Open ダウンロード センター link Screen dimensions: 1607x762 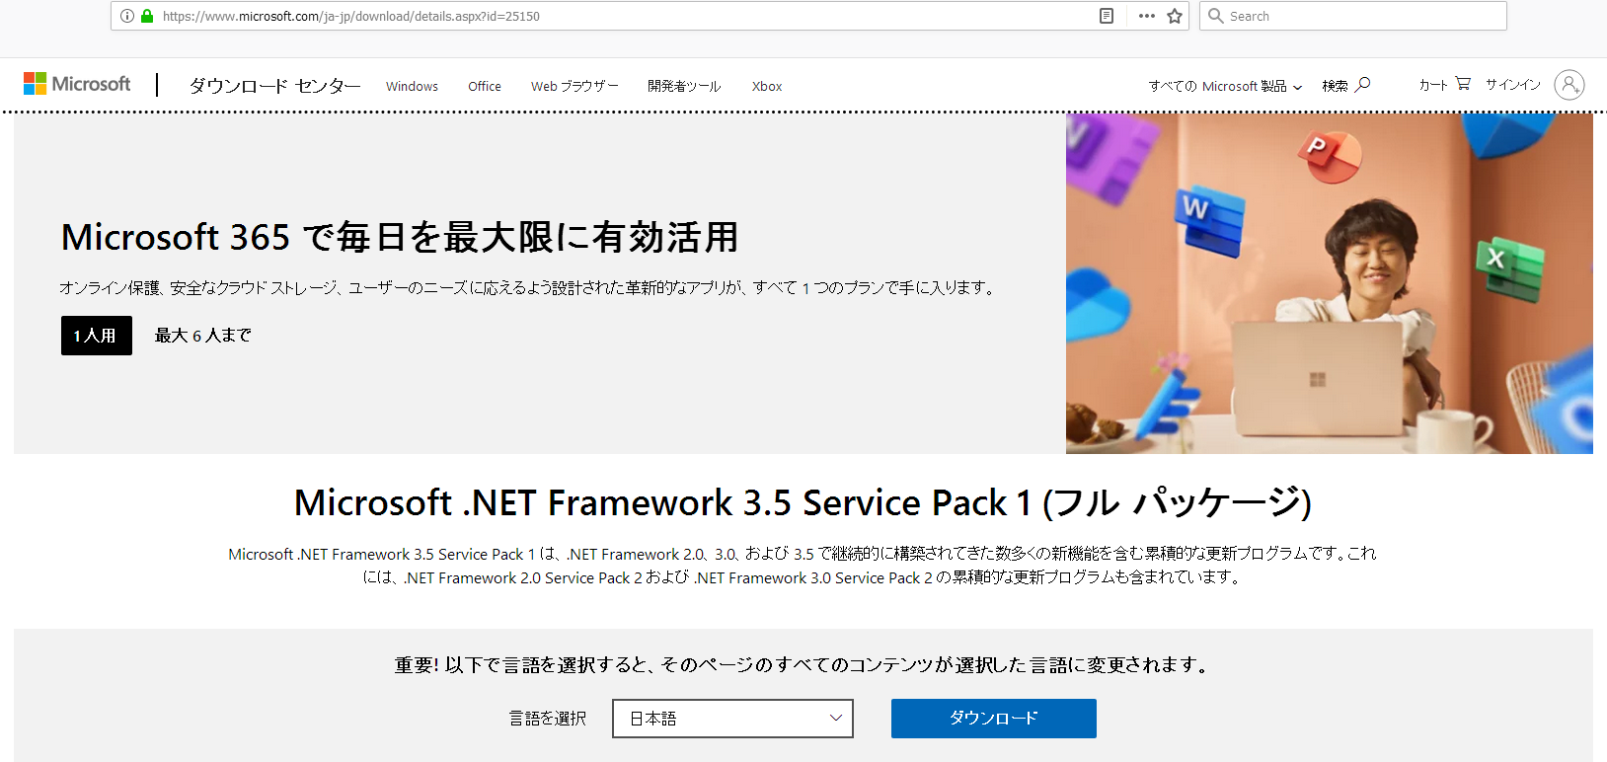tap(274, 86)
